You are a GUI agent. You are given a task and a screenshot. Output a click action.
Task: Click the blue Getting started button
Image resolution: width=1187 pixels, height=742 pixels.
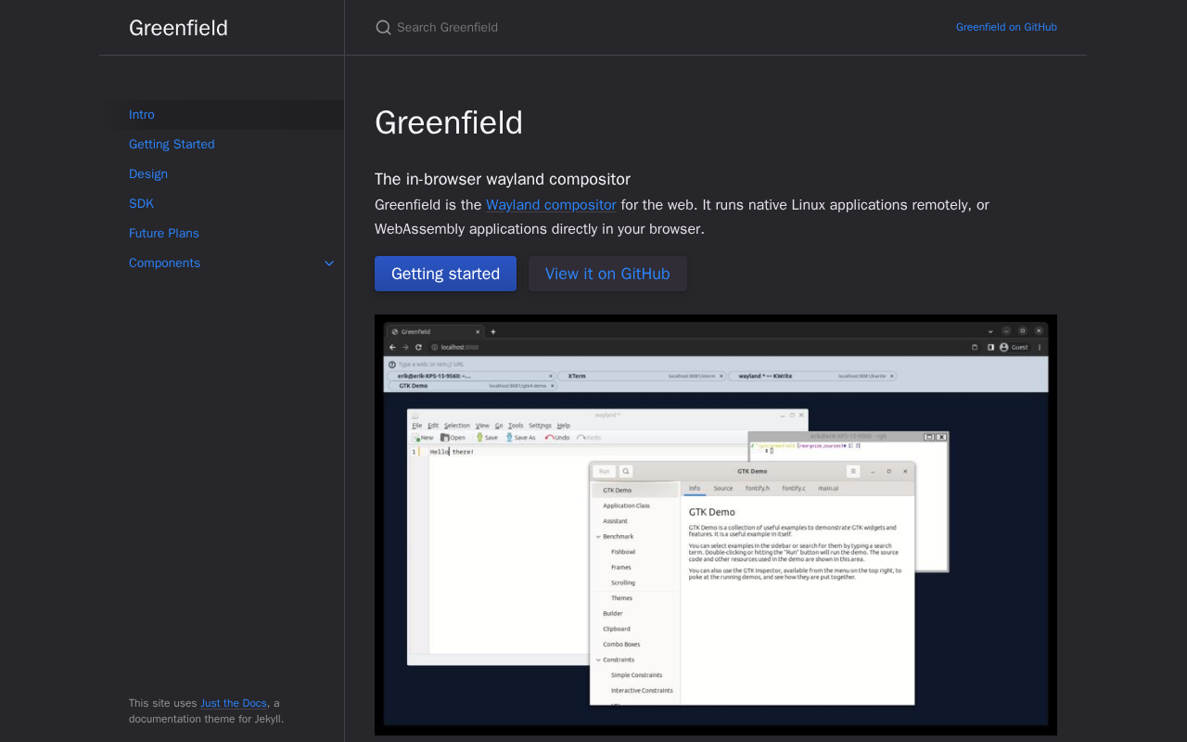(x=445, y=274)
